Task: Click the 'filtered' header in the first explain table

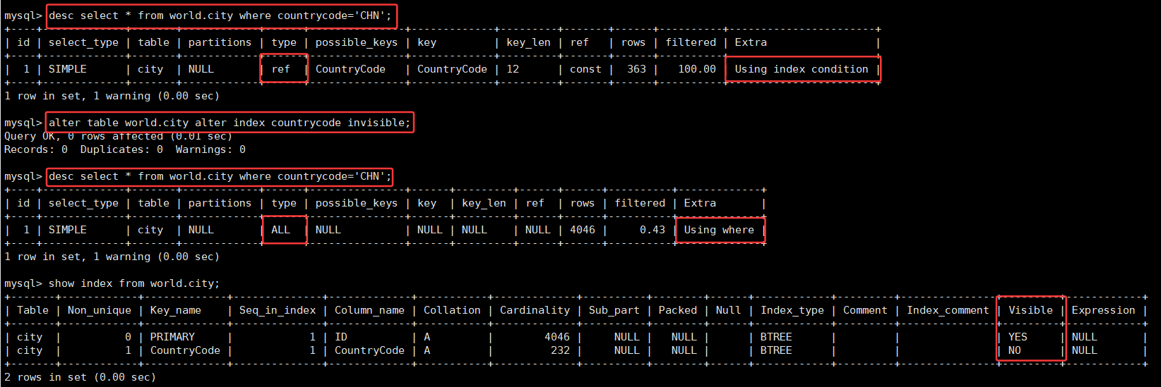Action: click(691, 42)
